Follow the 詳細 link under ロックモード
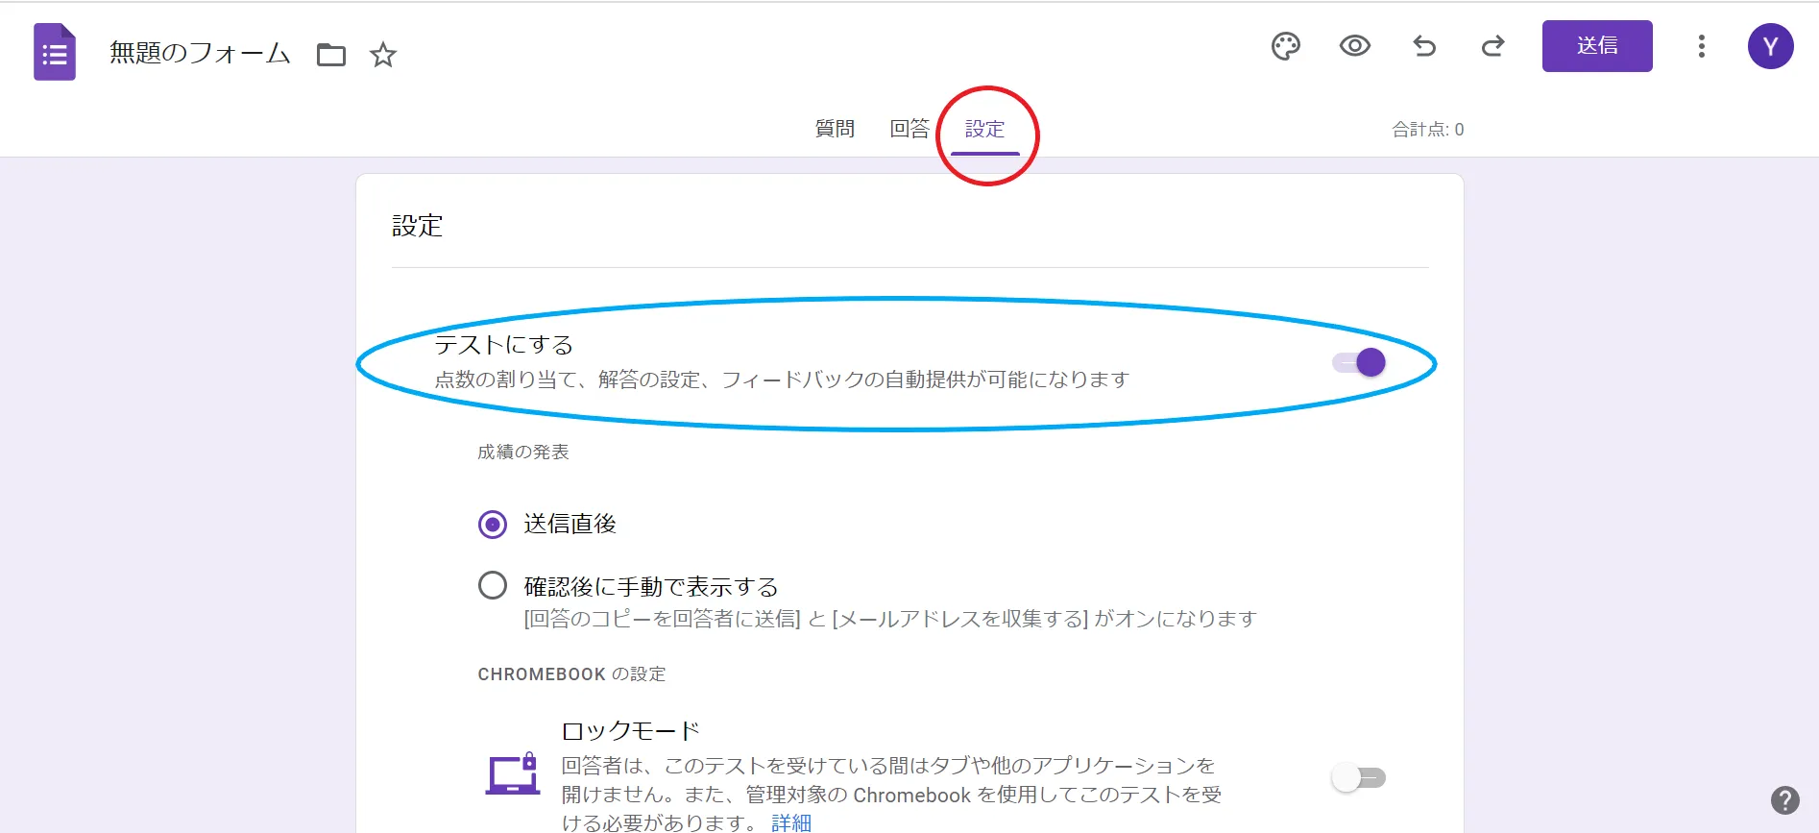This screenshot has width=1819, height=833. (791, 822)
